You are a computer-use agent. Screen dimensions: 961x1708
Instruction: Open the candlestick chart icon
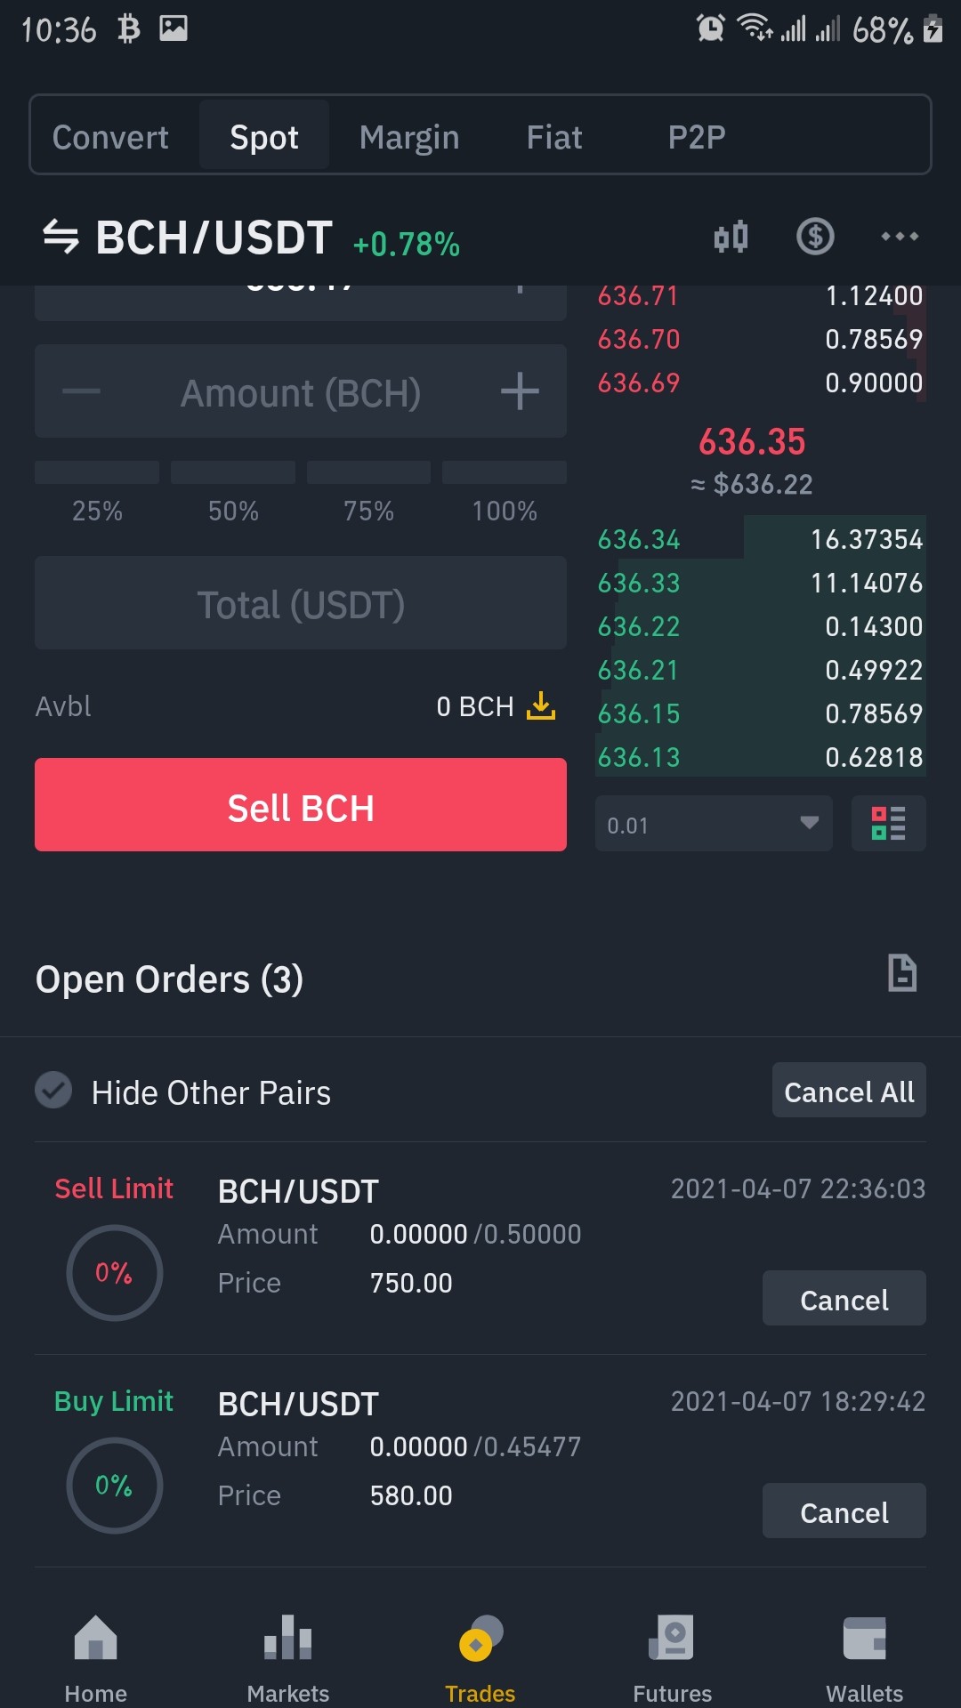click(731, 237)
